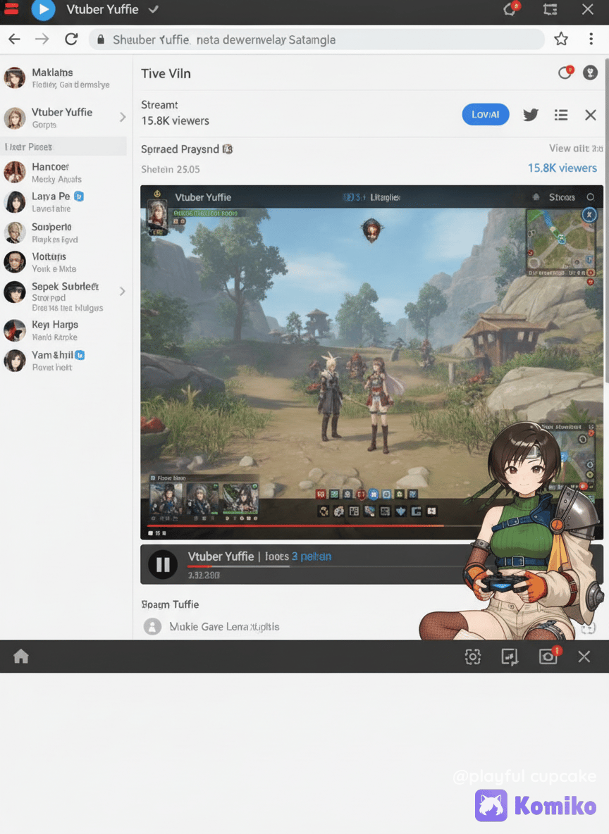Click the bottom bar camera icon
609x834 pixels.
pos(548,656)
